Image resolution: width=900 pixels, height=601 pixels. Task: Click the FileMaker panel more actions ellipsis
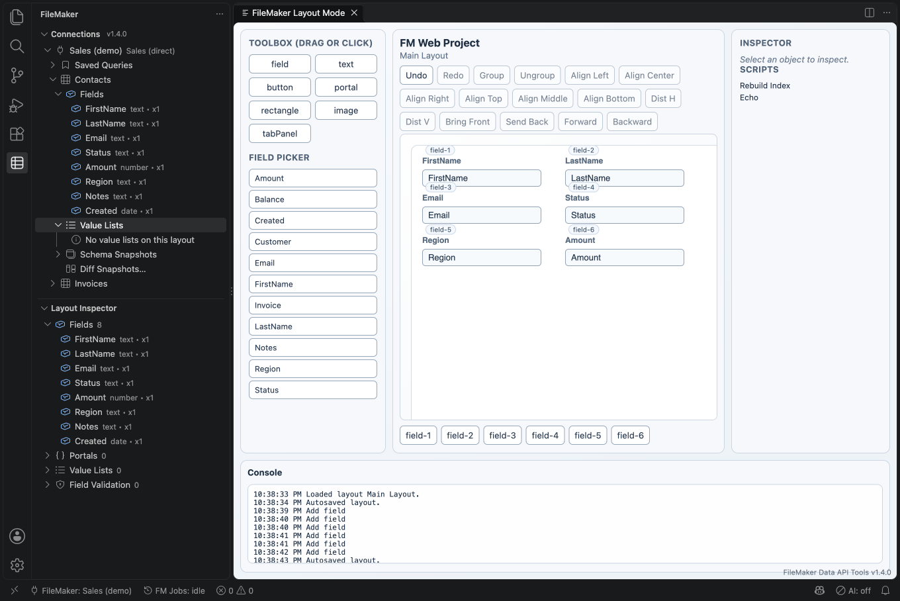coord(220,14)
